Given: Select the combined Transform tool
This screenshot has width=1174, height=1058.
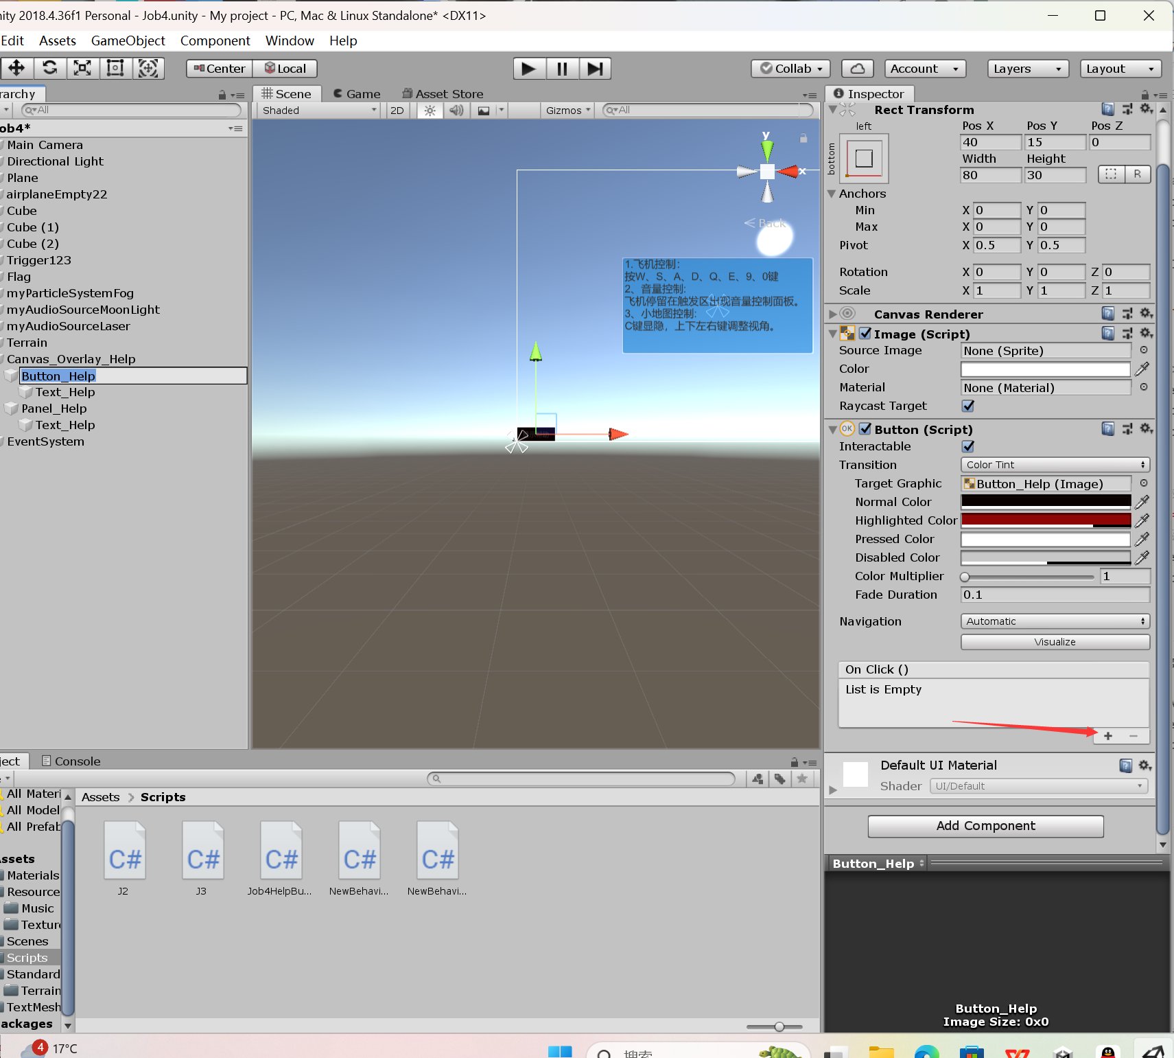Looking at the screenshot, I should pyautogui.click(x=148, y=68).
